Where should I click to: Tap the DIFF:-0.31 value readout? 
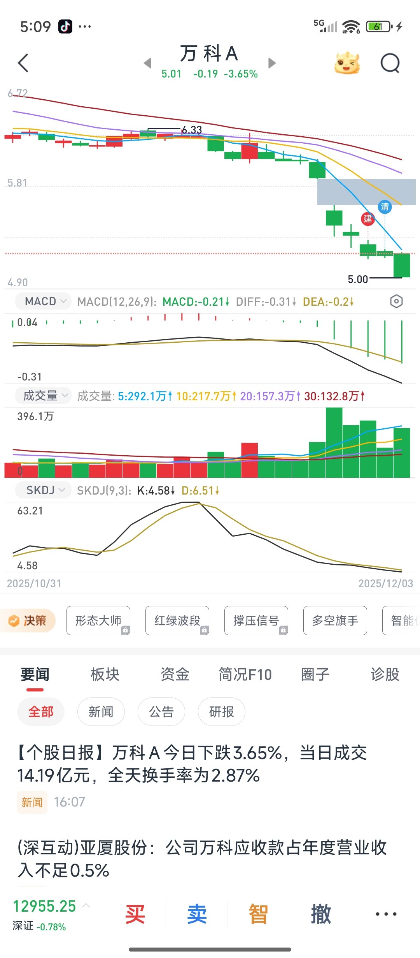pos(266,301)
